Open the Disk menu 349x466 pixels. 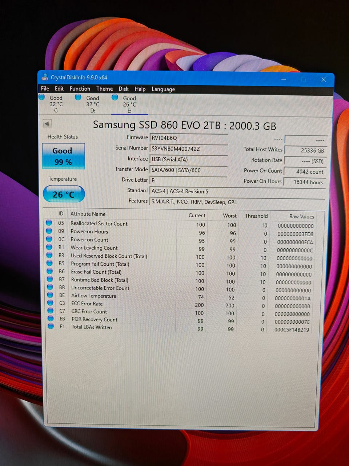[x=124, y=89]
